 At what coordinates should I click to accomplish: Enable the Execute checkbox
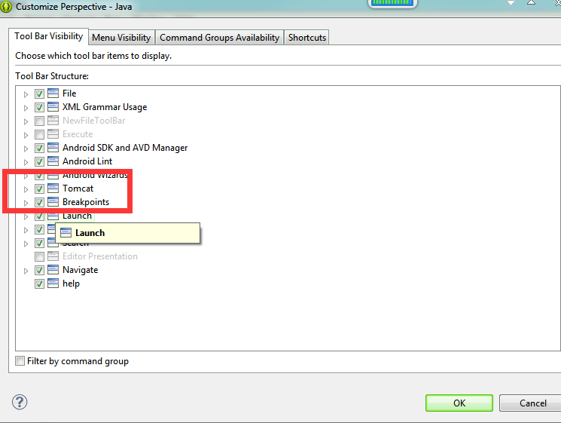(39, 135)
